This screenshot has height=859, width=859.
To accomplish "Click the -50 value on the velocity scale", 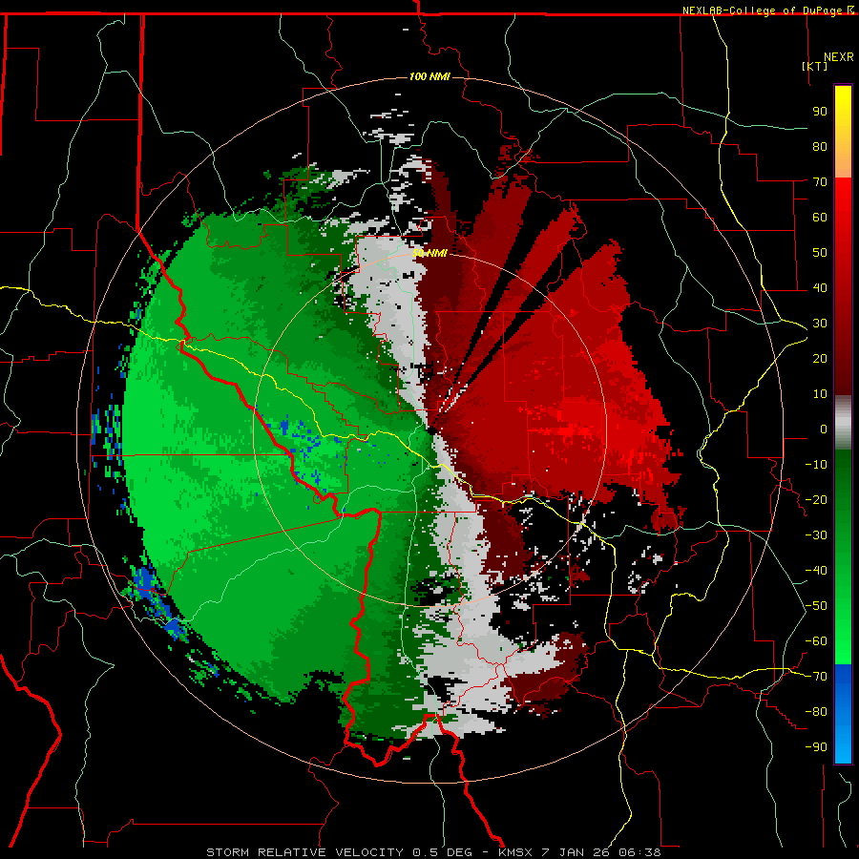I will point(816,606).
